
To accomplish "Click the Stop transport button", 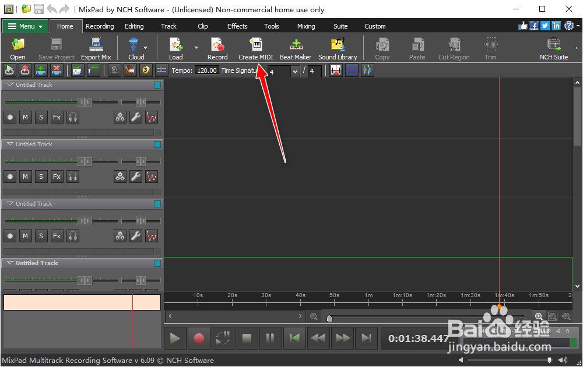I will (x=247, y=338).
